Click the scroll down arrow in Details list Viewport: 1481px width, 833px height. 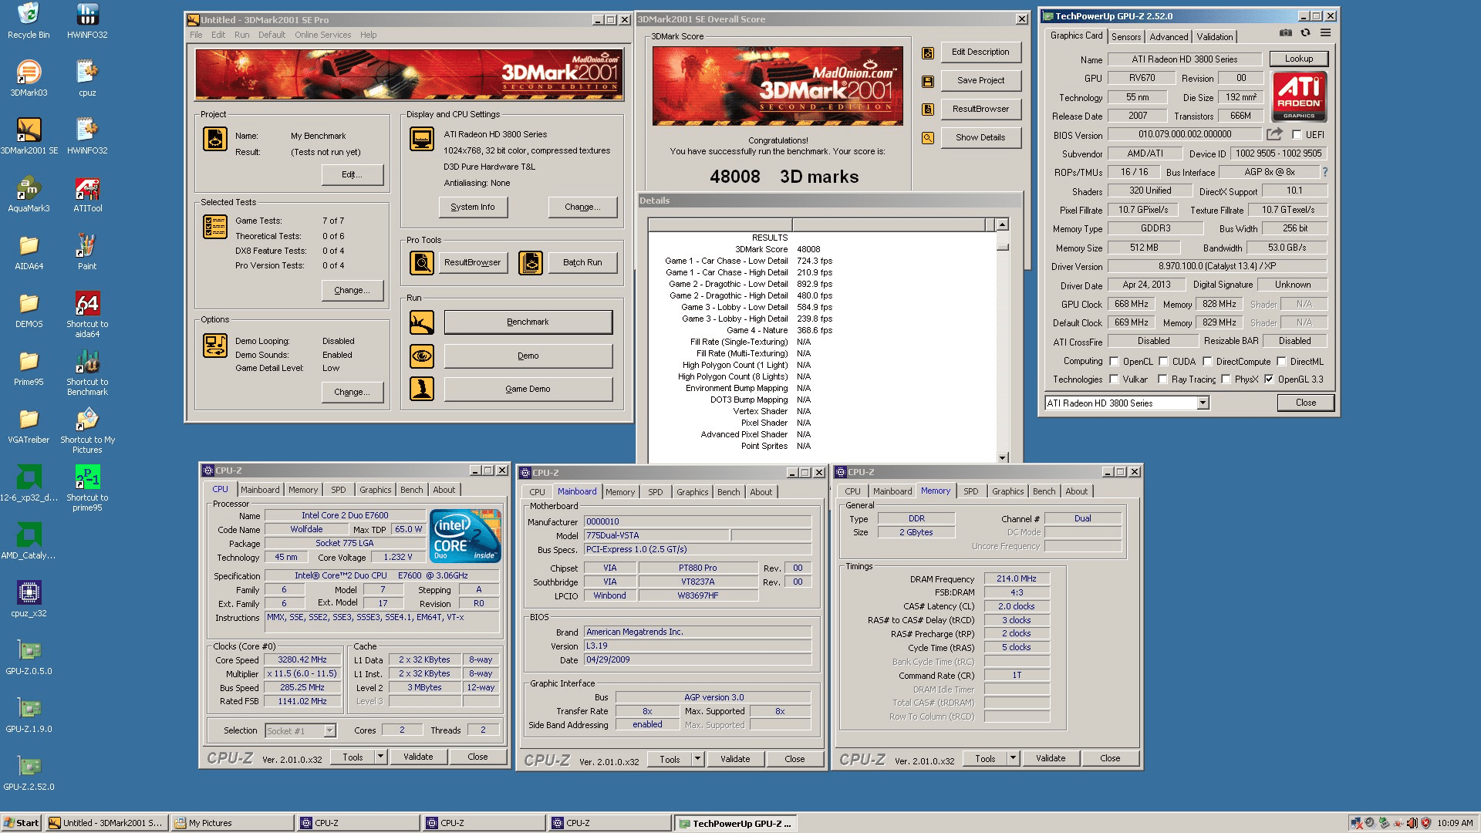pos(1002,457)
